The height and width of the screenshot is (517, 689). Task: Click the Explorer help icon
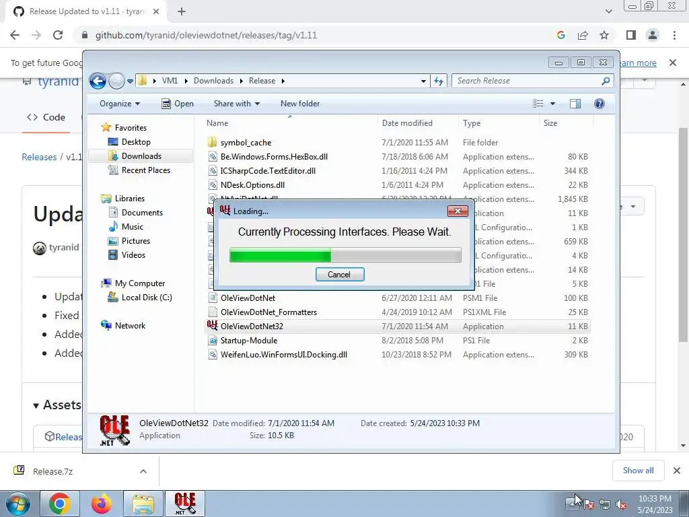coord(599,104)
